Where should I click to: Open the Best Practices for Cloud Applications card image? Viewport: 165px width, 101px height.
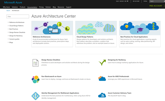pyautogui.click(x=140, y=28)
